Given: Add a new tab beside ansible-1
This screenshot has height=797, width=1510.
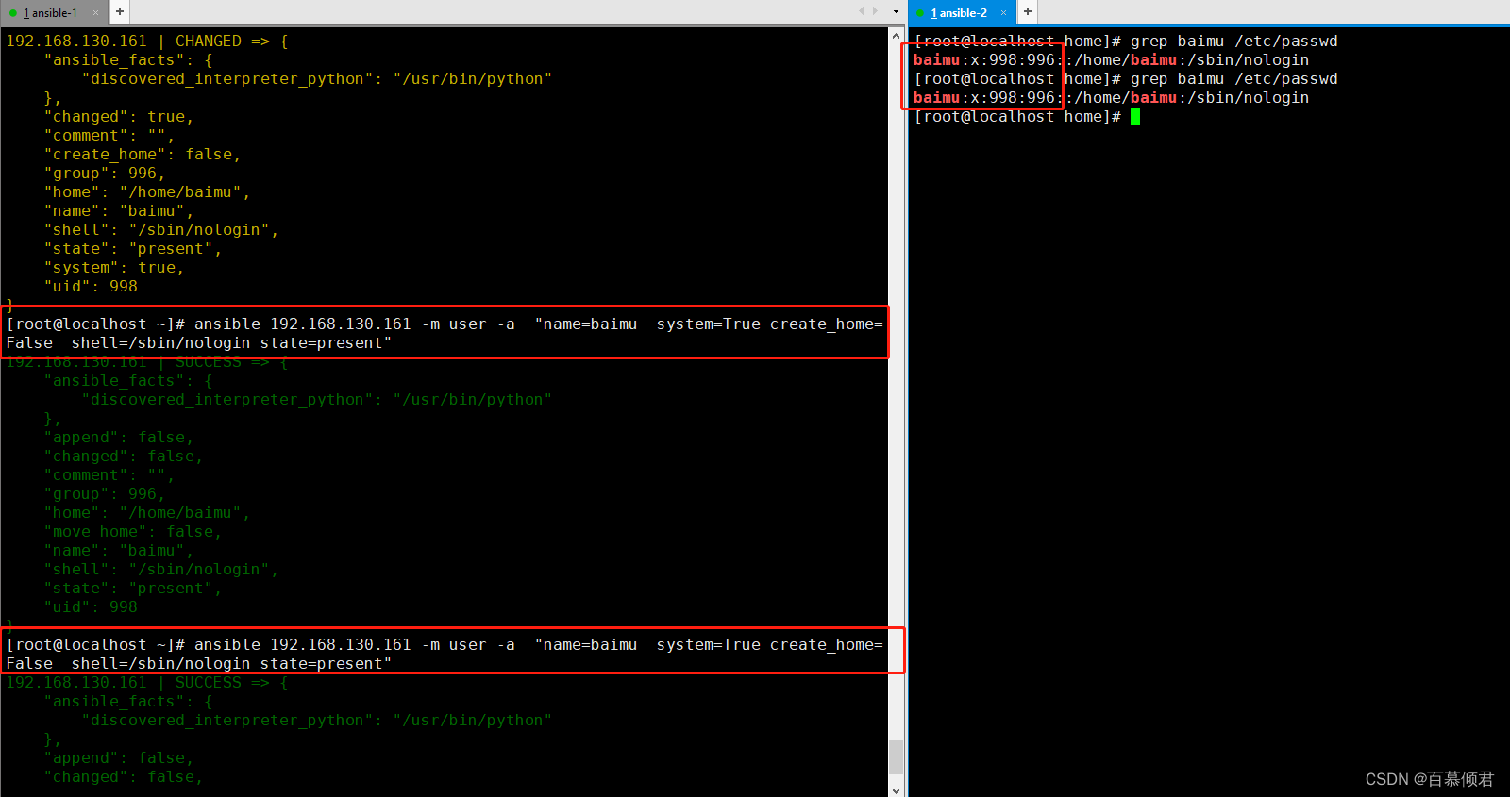Looking at the screenshot, I should tap(120, 12).
